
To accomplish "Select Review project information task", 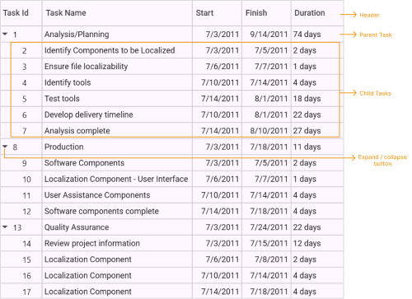I will point(92,243).
